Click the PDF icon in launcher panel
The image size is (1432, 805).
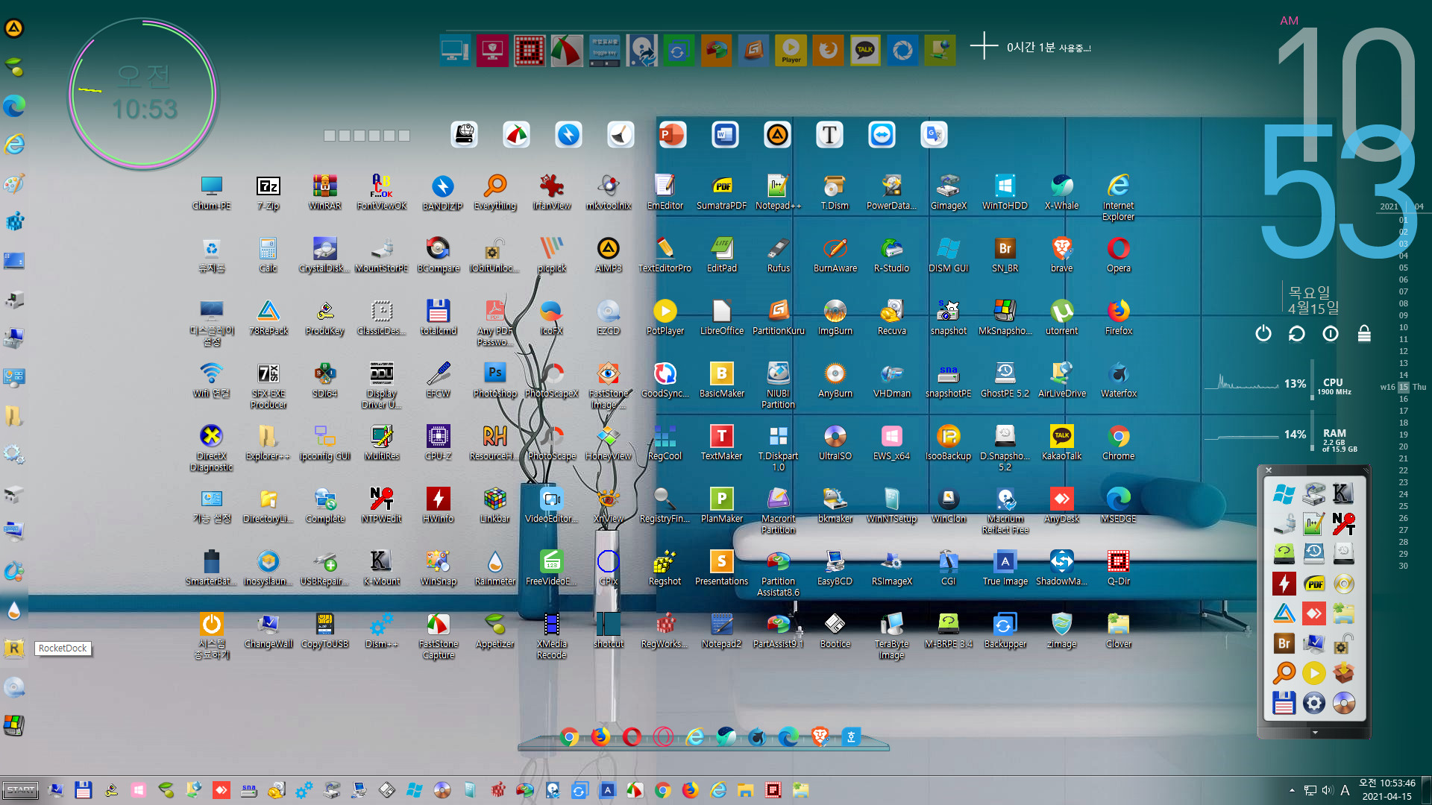pos(1313,584)
